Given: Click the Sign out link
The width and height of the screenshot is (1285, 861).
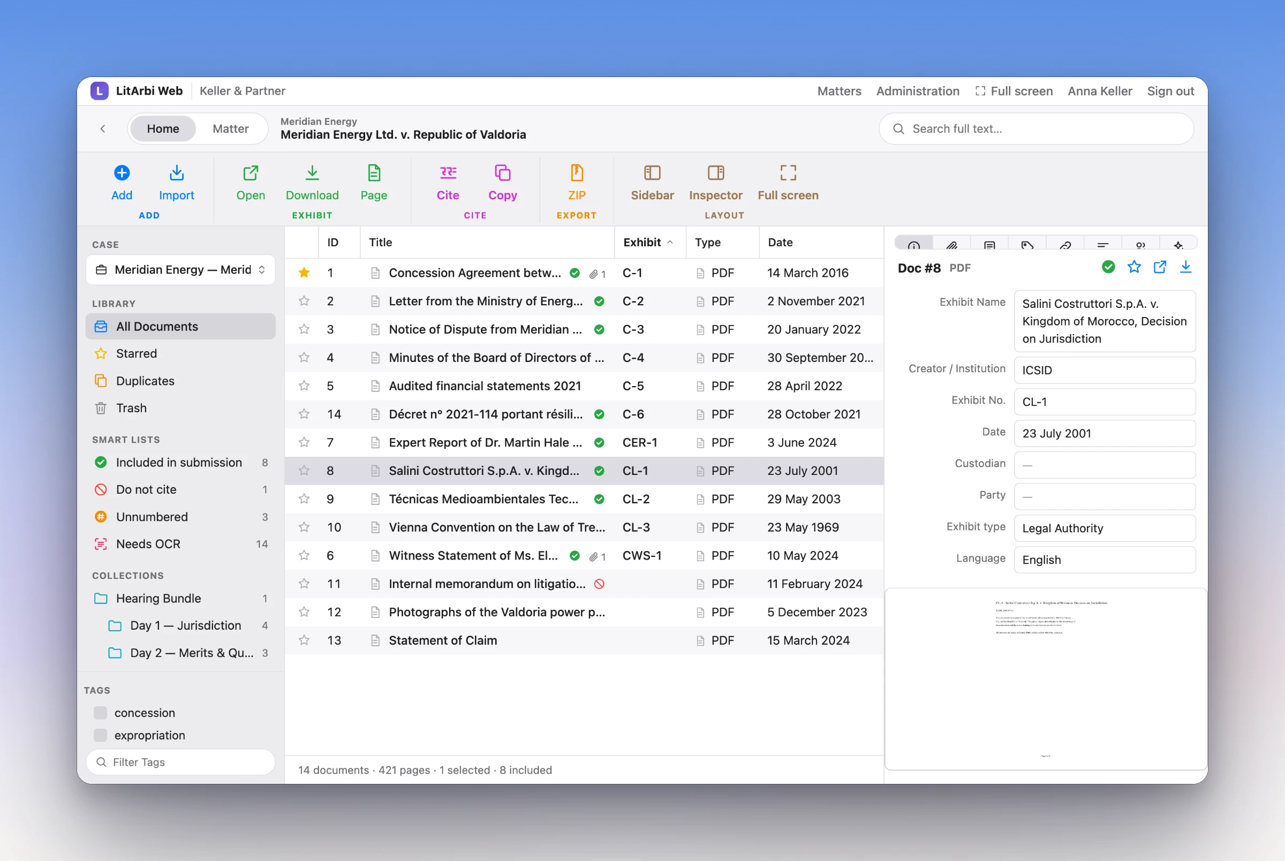Looking at the screenshot, I should (x=1170, y=91).
